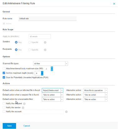Image resolution: width=118 pixels, height=129 pixels.
Task: Uncheck Scan for Potentially Unwanted Applications
Action: click(4, 77)
